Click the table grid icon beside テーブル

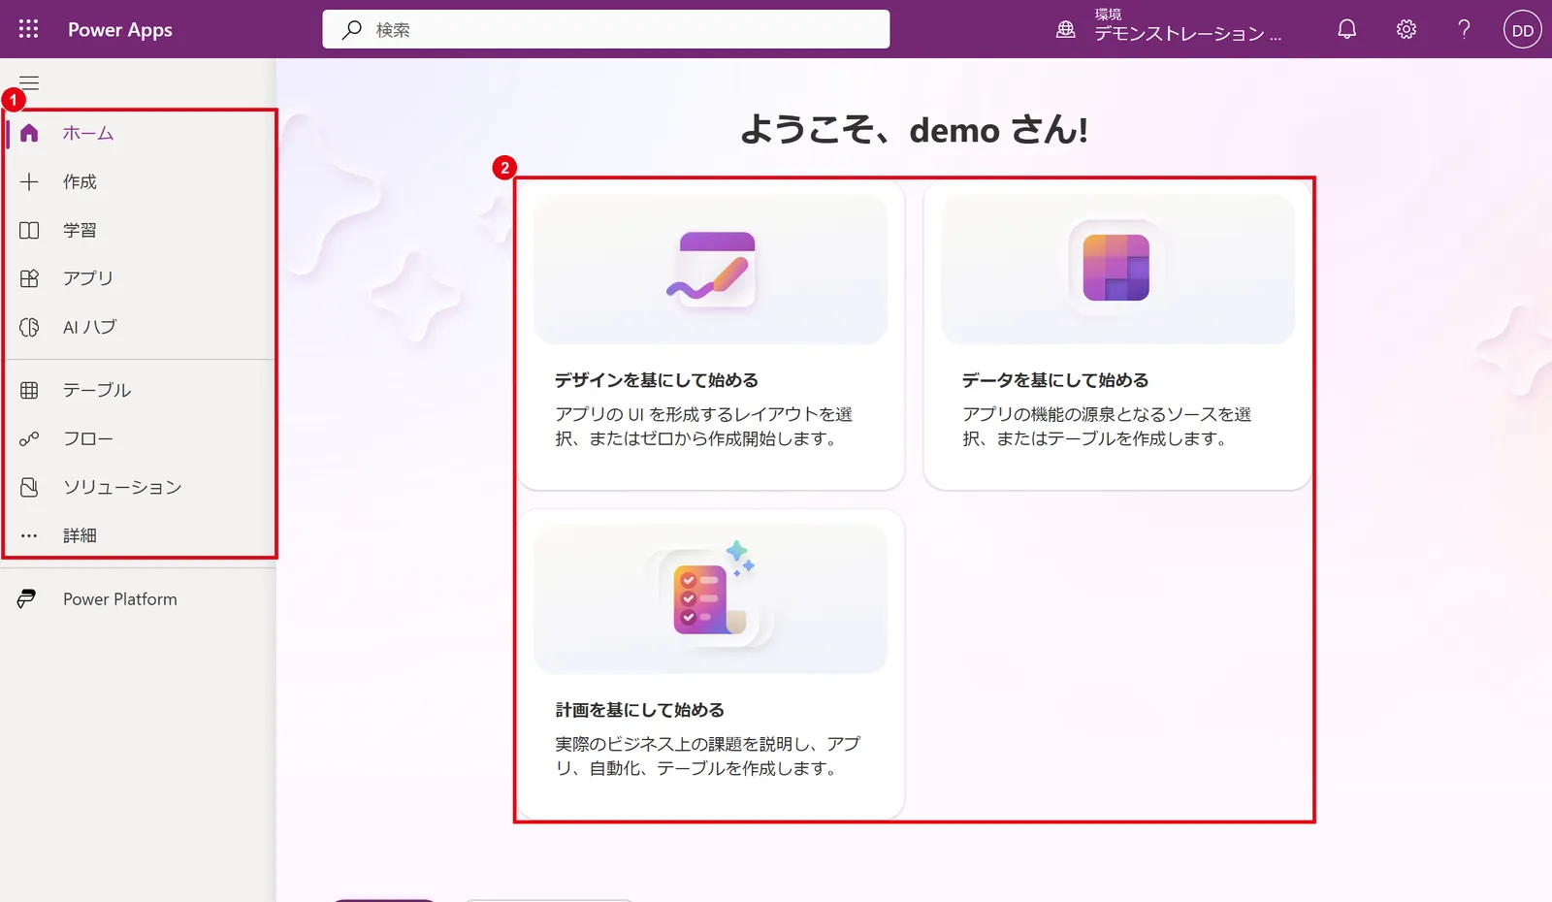(x=29, y=390)
